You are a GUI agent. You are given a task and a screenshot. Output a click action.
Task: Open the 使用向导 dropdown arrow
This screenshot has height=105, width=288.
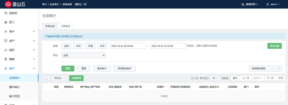pyautogui.click(x=257, y=4)
